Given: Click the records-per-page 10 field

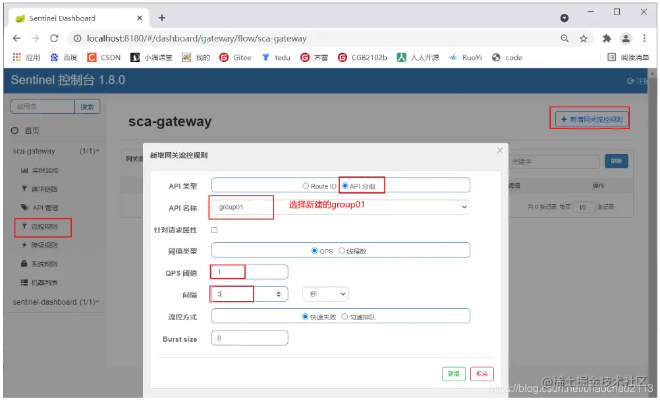Looking at the screenshot, I should pos(584,207).
